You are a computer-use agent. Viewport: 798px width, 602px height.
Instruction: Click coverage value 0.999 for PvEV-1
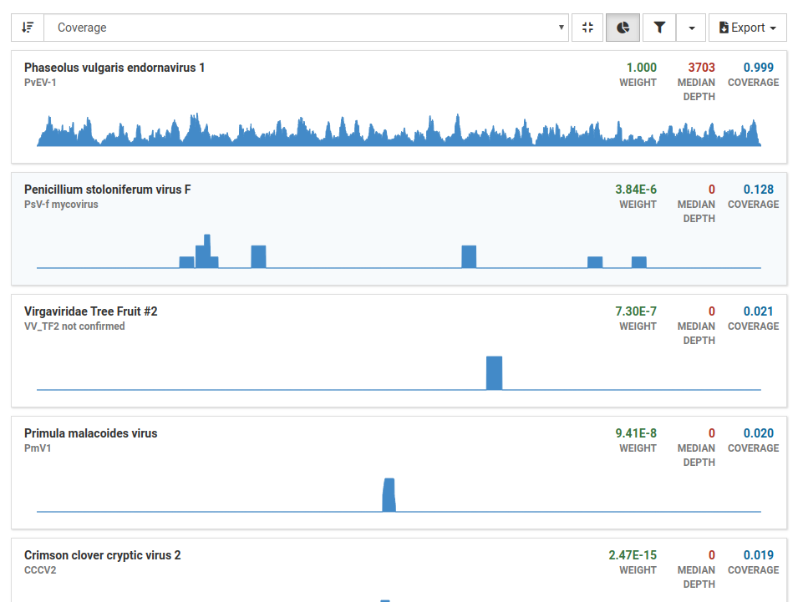(753, 68)
